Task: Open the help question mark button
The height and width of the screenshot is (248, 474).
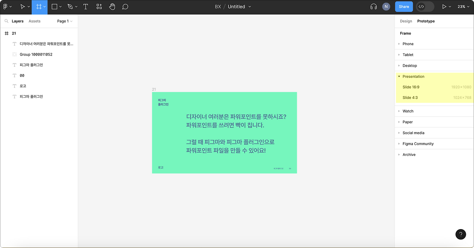Action: (x=461, y=234)
